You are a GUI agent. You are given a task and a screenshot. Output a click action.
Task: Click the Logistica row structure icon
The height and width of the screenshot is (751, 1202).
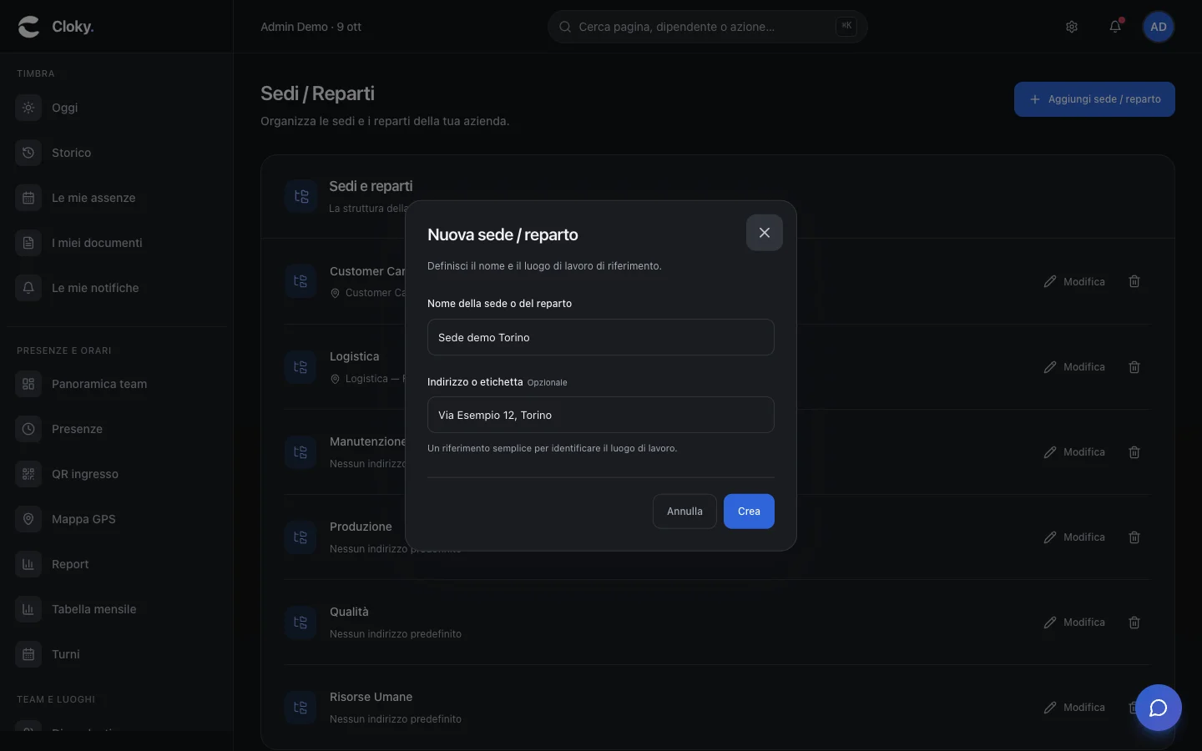click(x=300, y=367)
